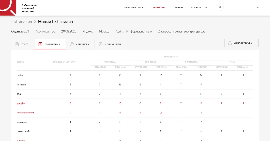Select the red word 'пользователей'
The height and width of the screenshot is (141, 270).
pyautogui.click(x=25, y=113)
